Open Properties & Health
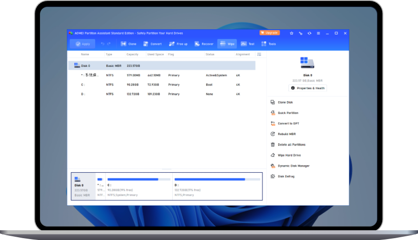The image size is (418, 240). tap(307, 88)
